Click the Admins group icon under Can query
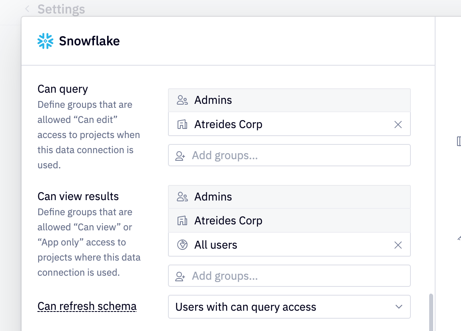 [x=182, y=100]
